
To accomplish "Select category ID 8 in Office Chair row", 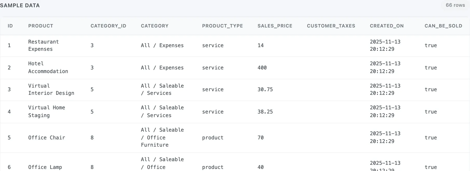I will tap(92, 138).
